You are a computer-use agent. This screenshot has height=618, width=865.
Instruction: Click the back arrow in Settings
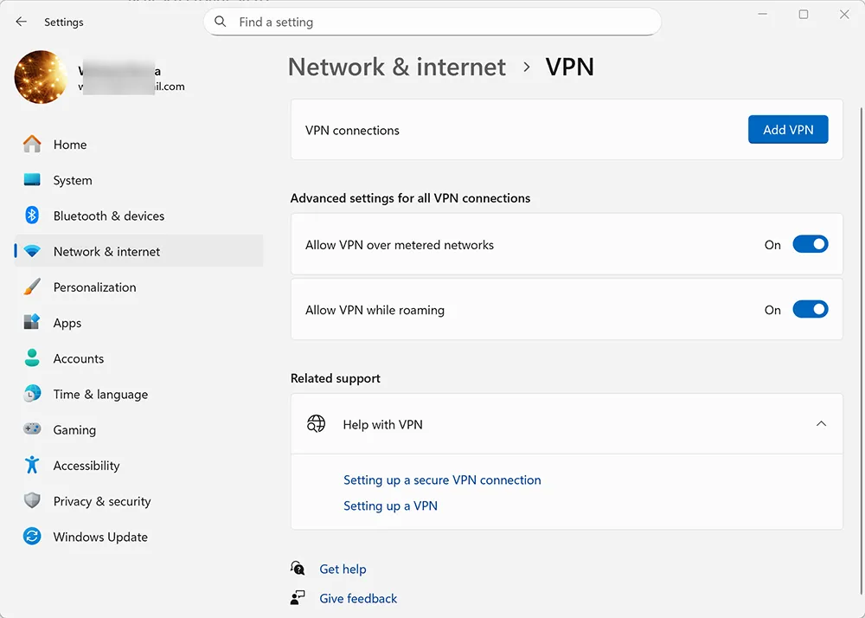click(x=21, y=22)
